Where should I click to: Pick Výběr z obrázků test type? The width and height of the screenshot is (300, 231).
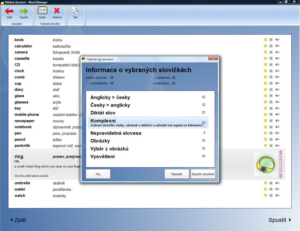coord(109,149)
